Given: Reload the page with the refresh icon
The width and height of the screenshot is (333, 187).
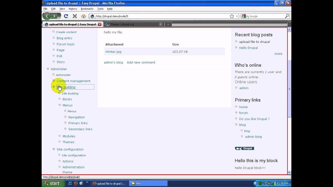Looking at the screenshot, I should pos(66,16).
